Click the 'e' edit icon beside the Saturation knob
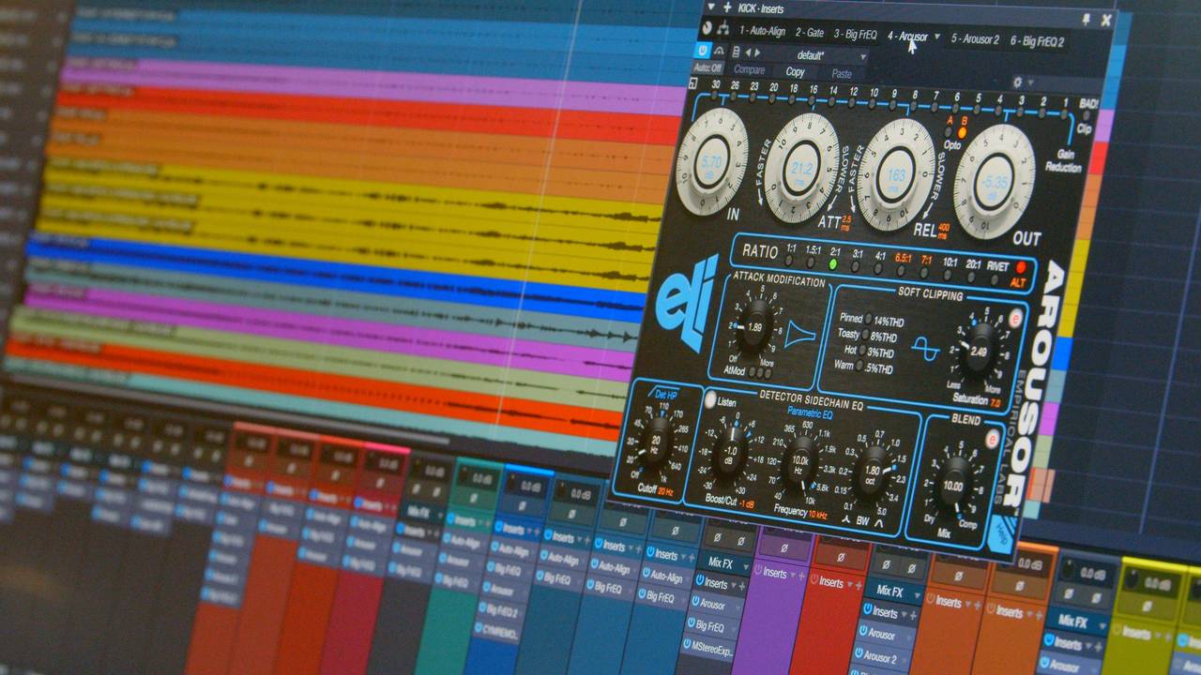The width and height of the screenshot is (1201, 675). tap(1015, 319)
